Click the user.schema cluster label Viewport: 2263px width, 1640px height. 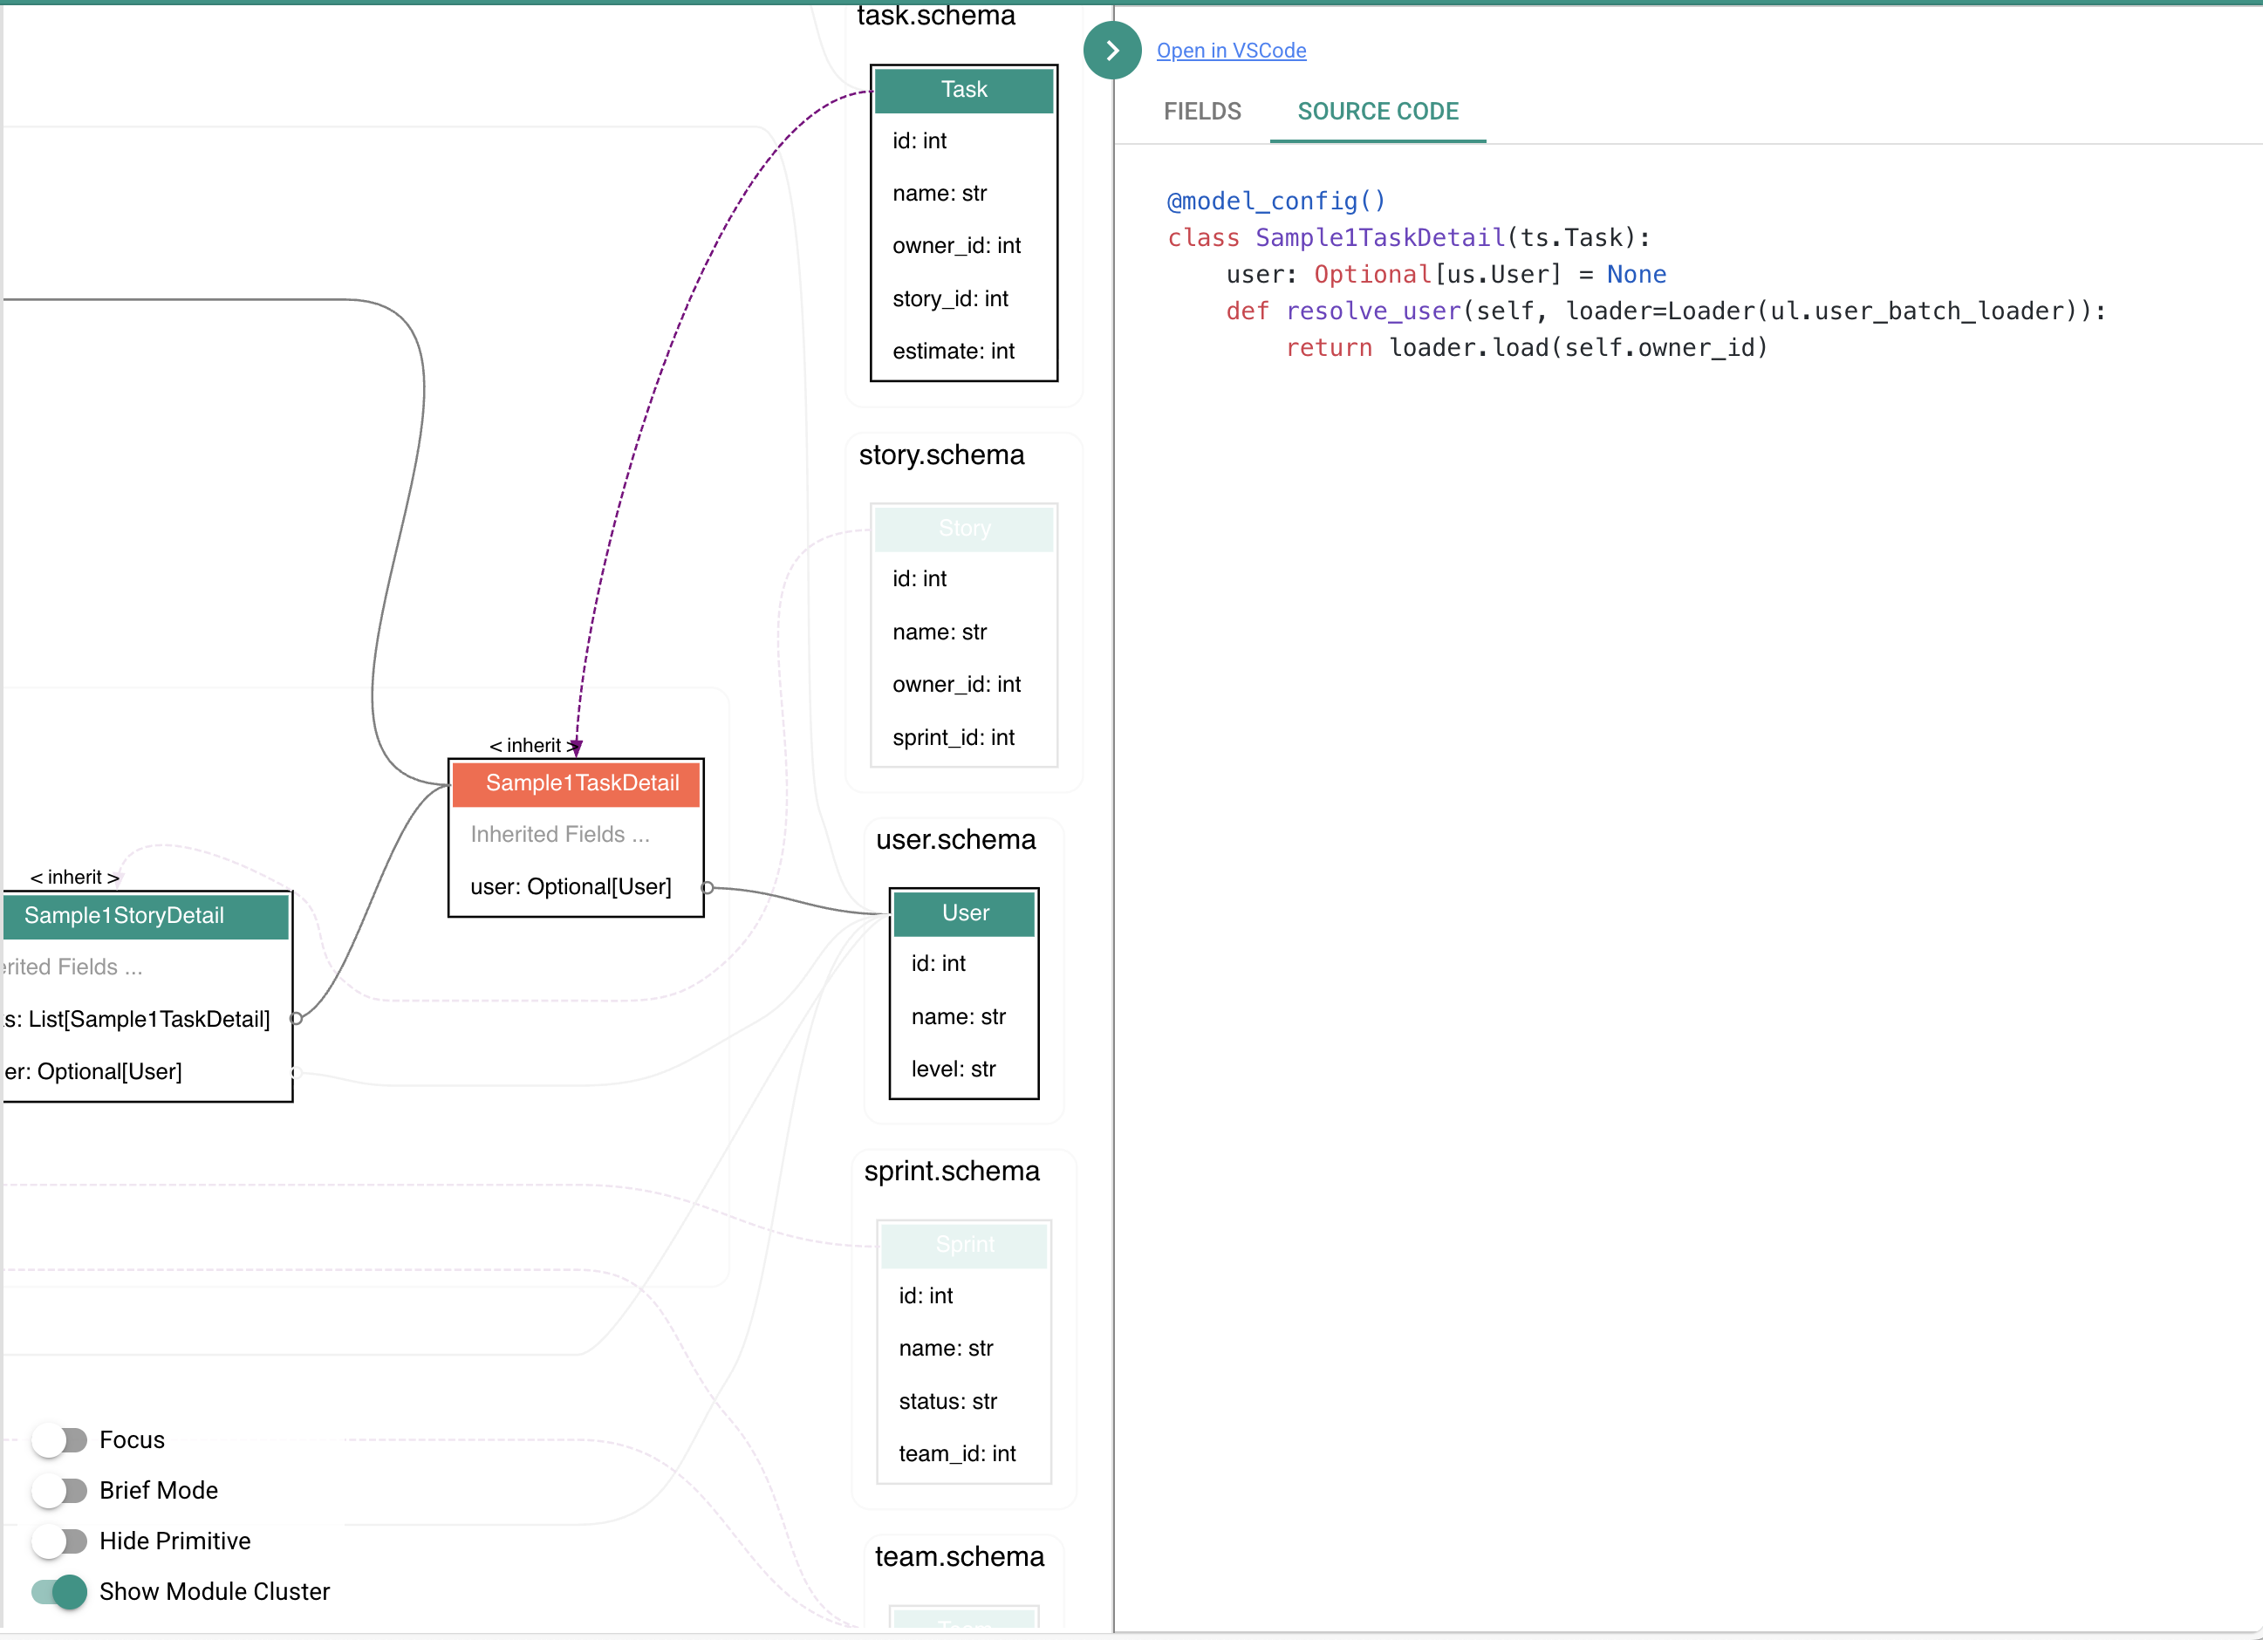[955, 840]
